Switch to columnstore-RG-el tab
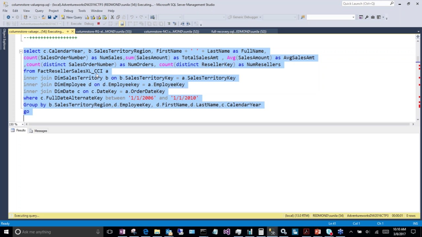The height and width of the screenshot is (237, 422). point(104,32)
